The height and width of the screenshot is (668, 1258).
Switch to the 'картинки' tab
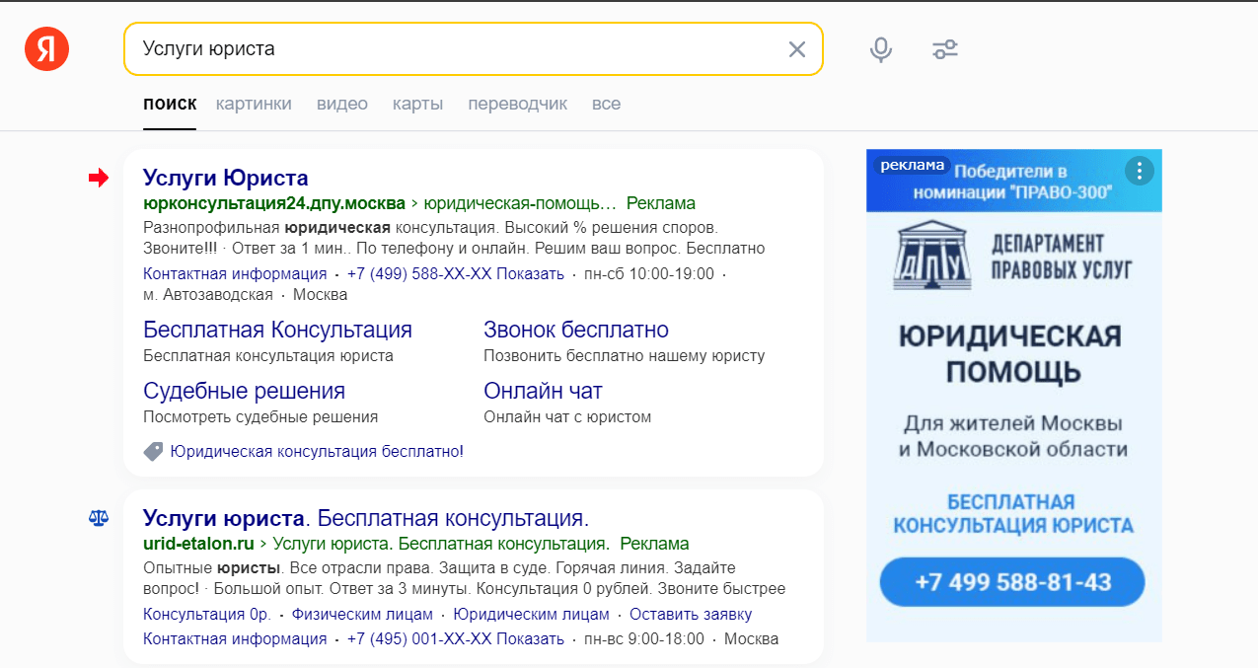(254, 104)
